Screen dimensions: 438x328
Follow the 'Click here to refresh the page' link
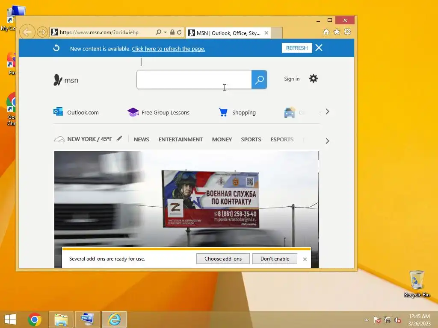pyautogui.click(x=169, y=49)
